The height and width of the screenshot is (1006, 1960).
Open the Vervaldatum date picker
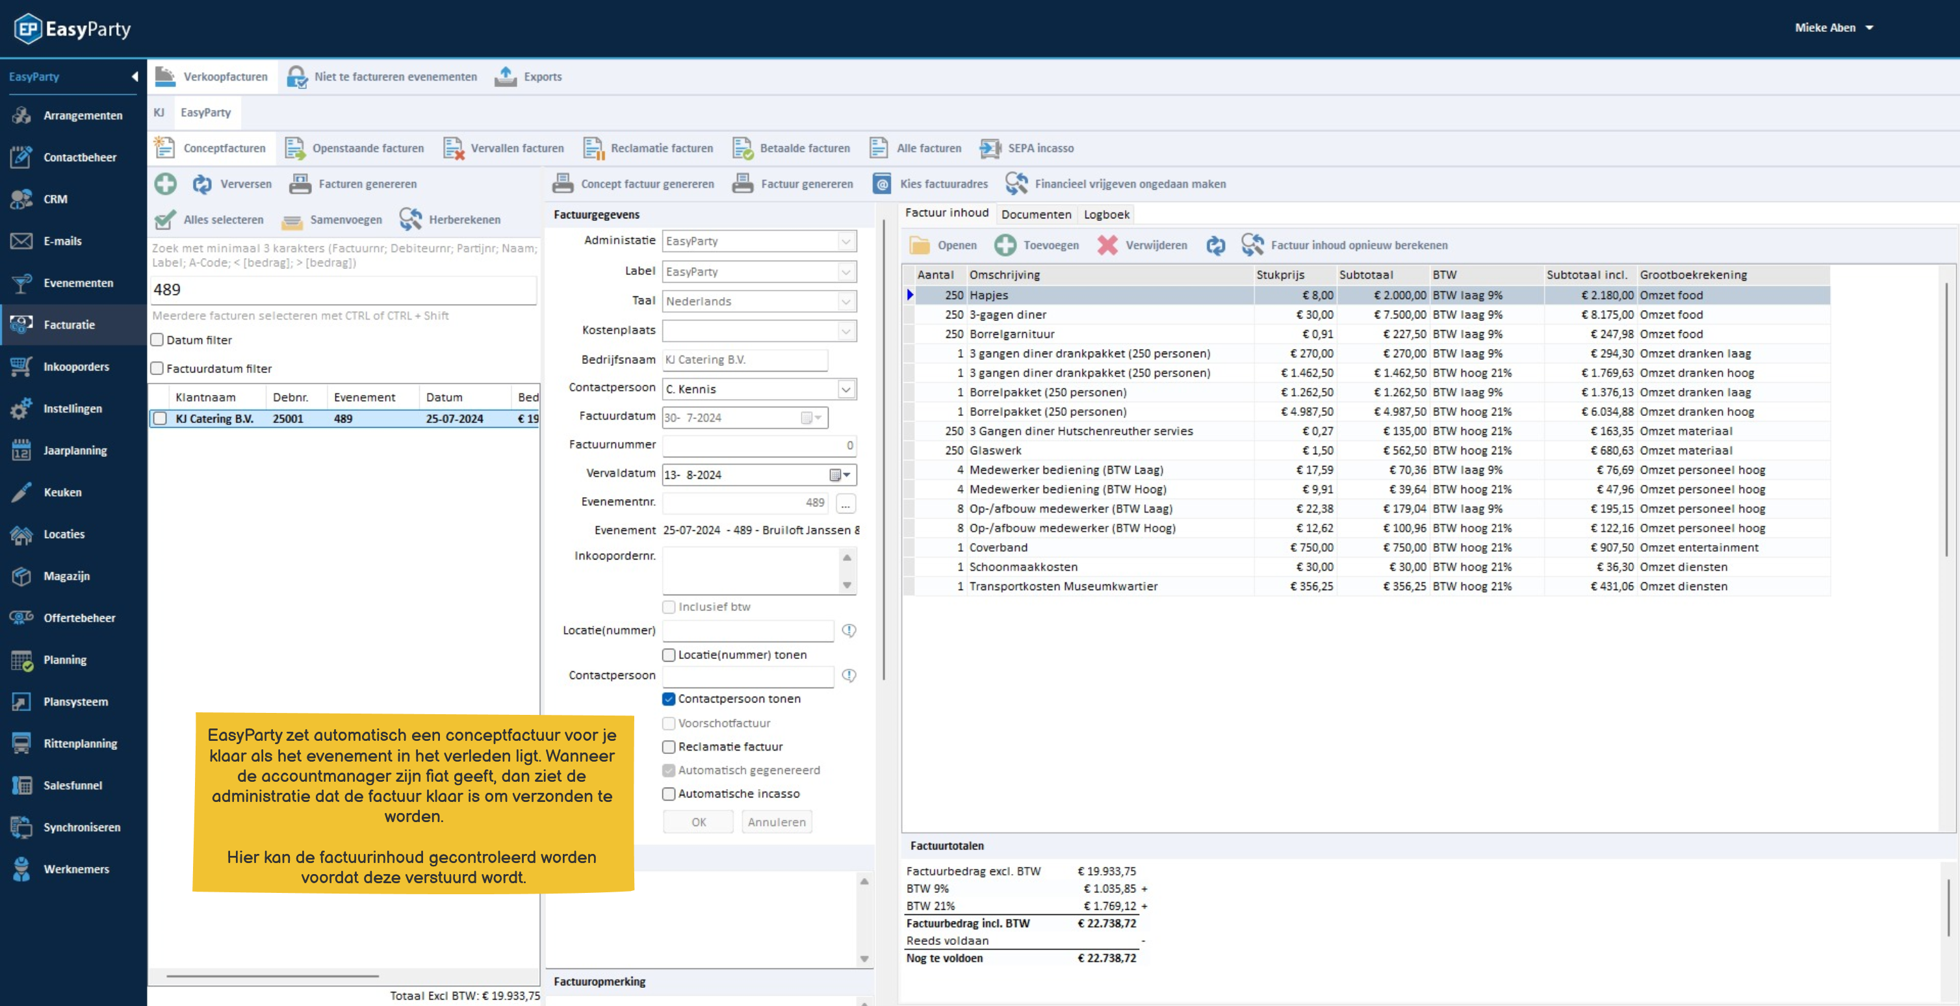[840, 475]
